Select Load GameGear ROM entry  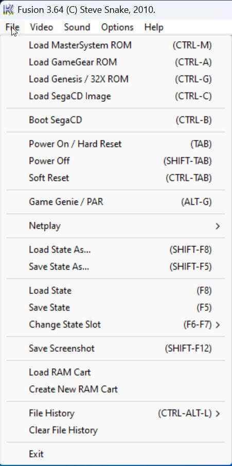point(116,62)
